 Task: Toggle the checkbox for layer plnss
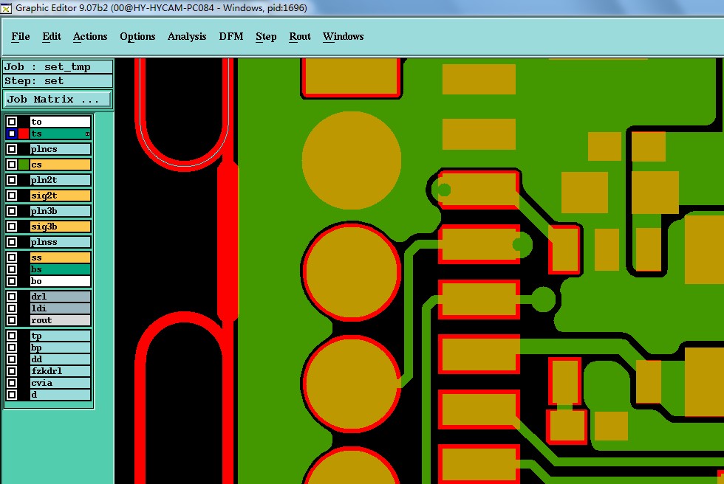click(x=12, y=242)
